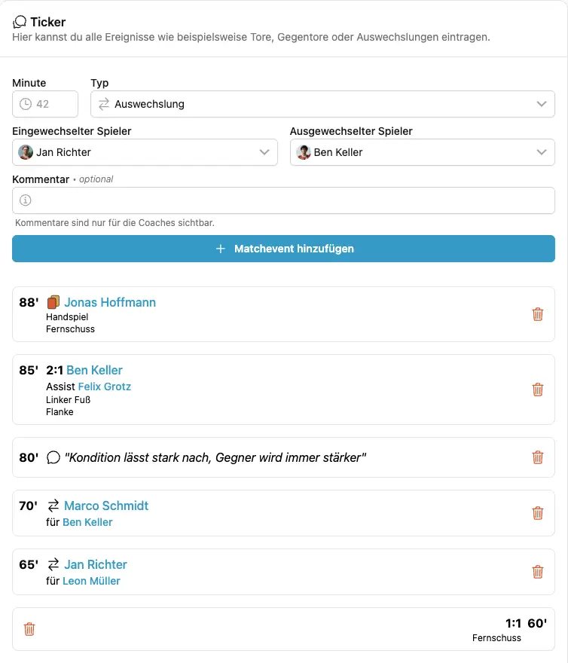Image resolution: width=568 pixels, height=663 pixels.
Task: Click Leon Müller player link
Action: [91, 581]
